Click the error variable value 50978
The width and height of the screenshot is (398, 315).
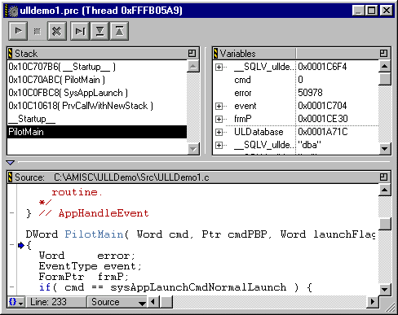coord(310,93)
